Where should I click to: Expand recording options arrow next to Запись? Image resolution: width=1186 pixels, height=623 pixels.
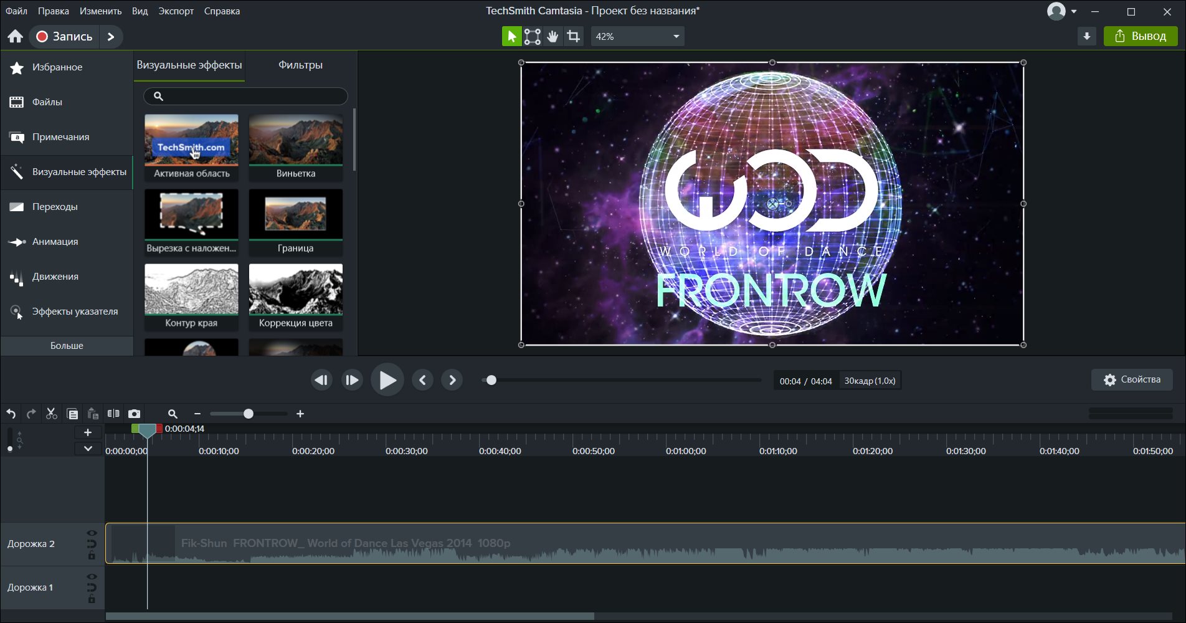[111, 37]
